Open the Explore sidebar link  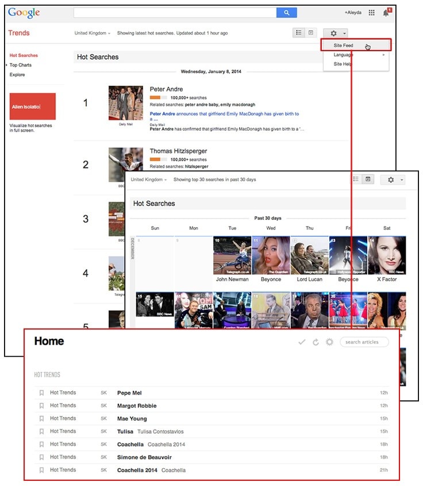coord(17,75)
